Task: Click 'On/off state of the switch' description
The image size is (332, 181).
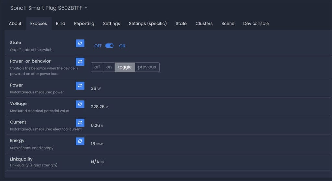Action: click(x=31, y=50)
